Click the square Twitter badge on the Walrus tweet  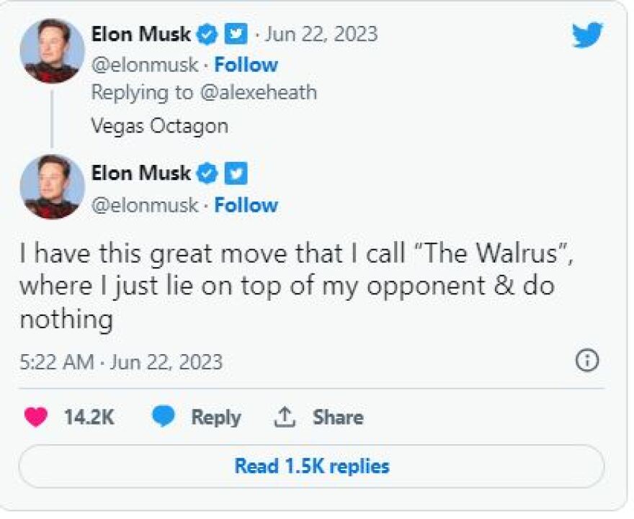point(236,173)
